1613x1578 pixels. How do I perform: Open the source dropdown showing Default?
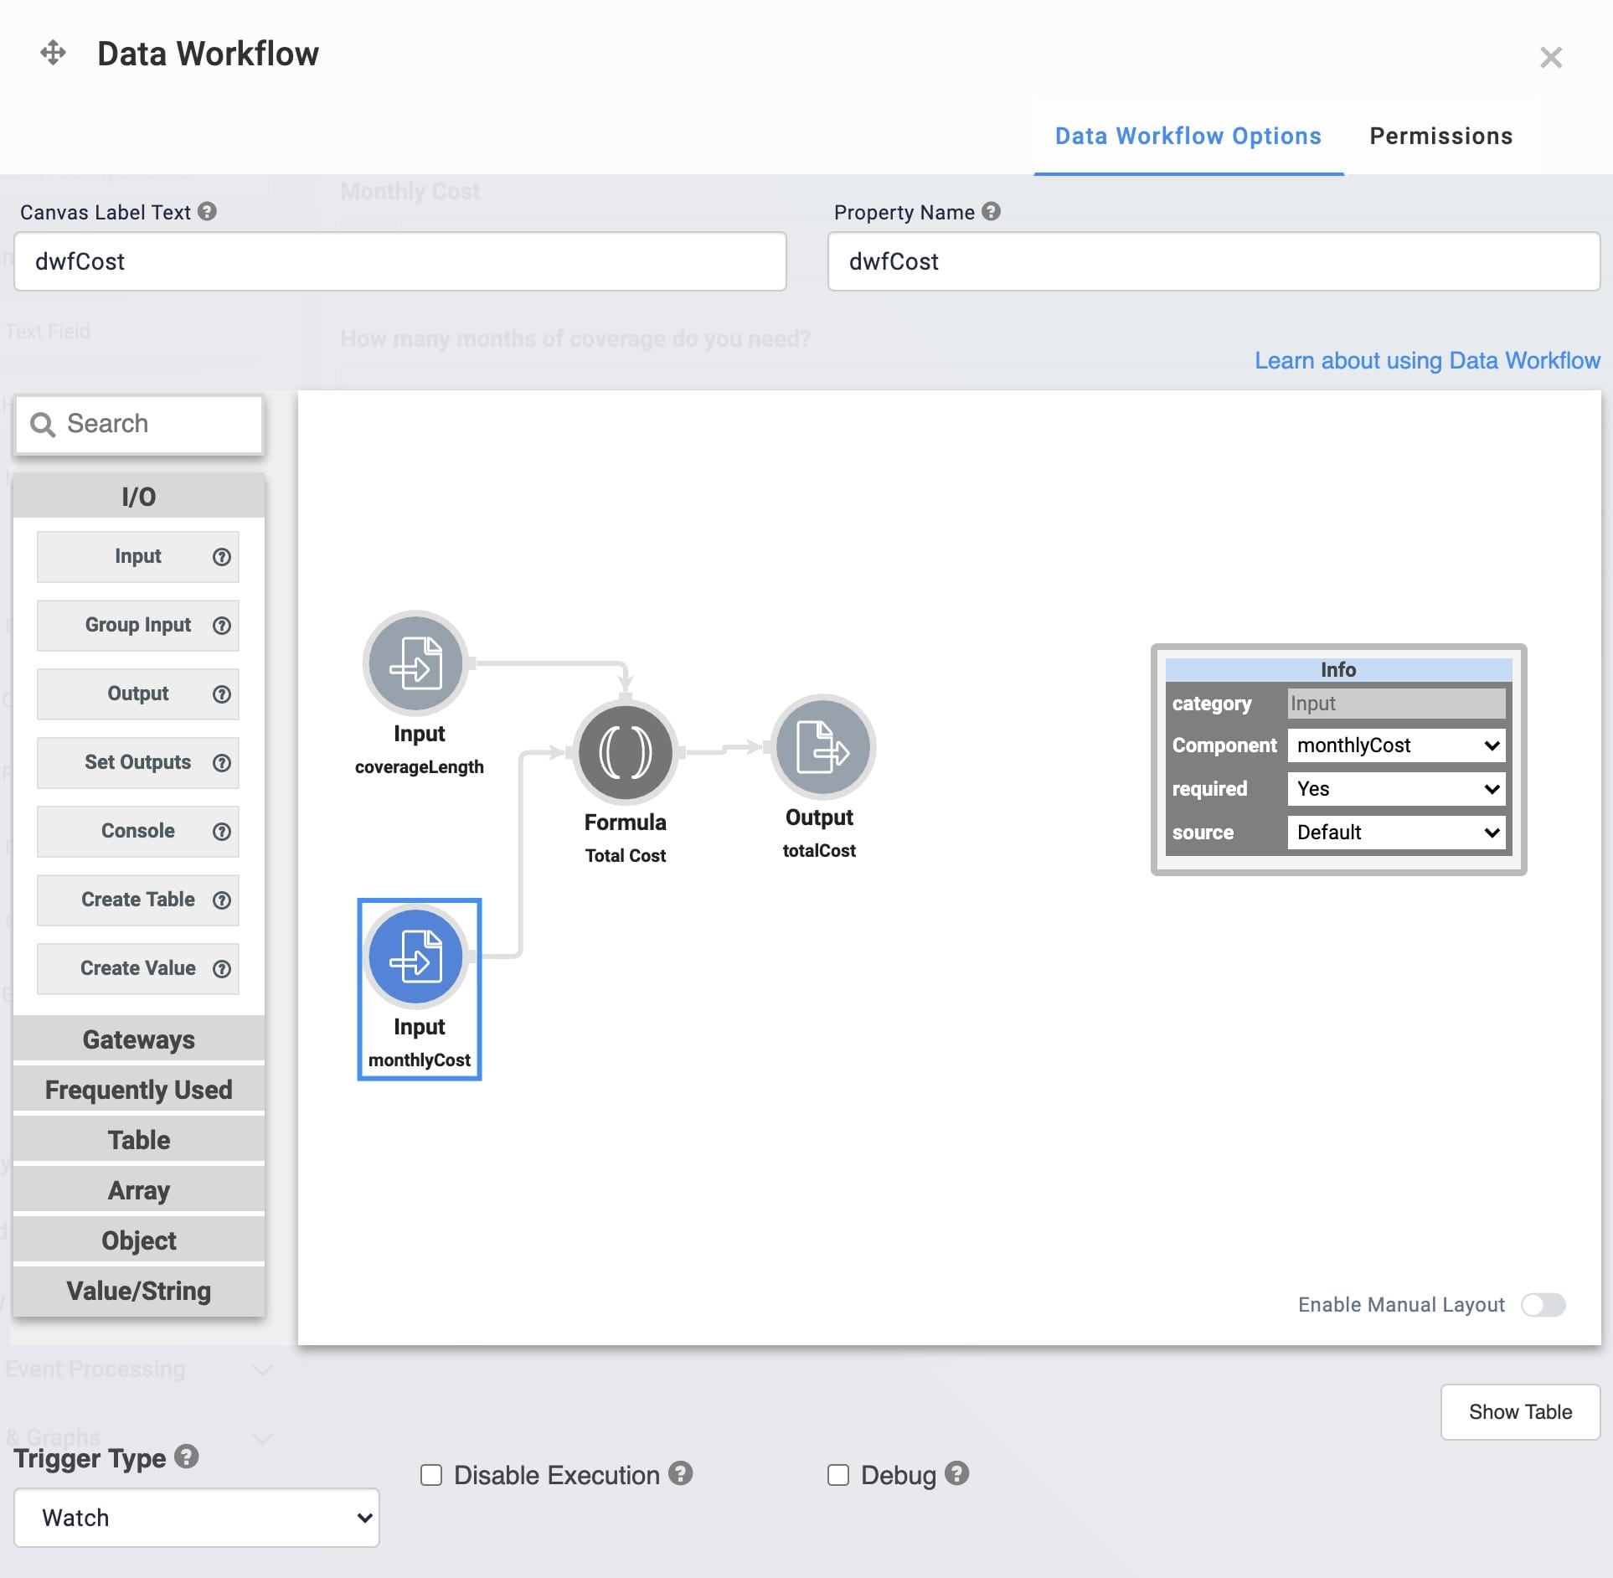click(x=1396, y=833)
